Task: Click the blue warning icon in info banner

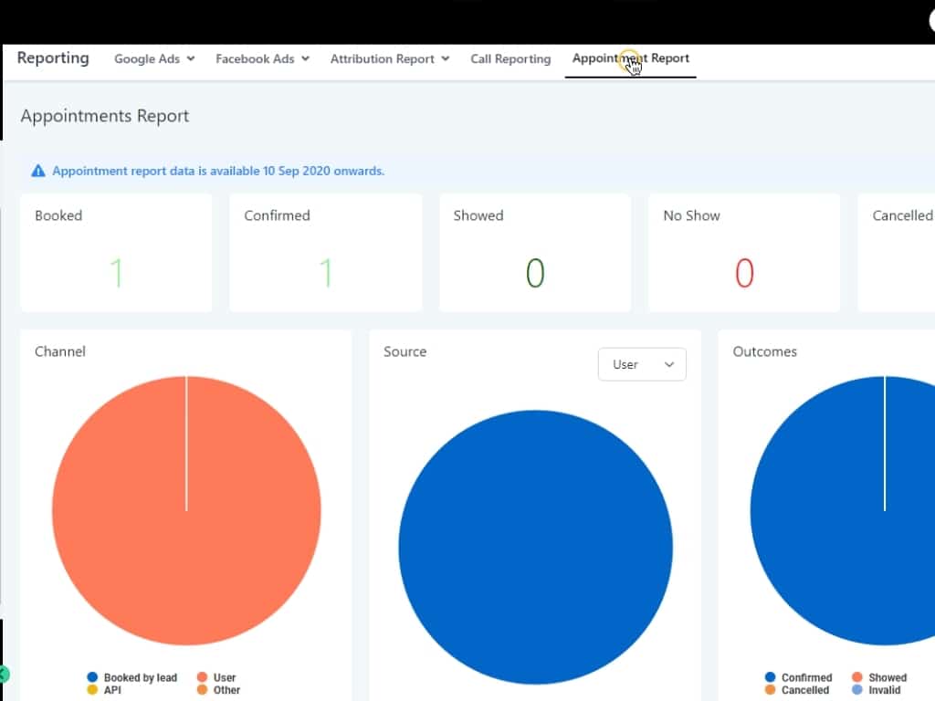Action: [37, 171]
